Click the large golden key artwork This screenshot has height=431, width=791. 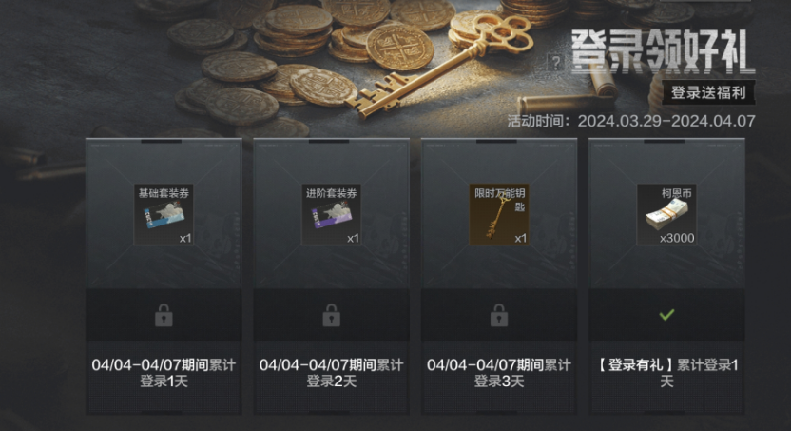tap(438, 66)
